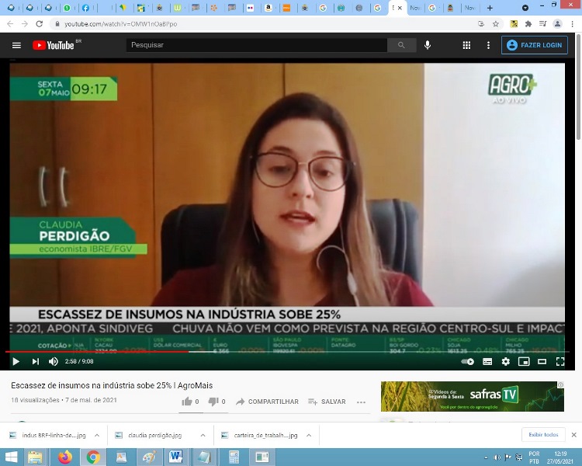The image size is (582, 466).
Task: Switch to the Facebook tab
Action: point(85,8)
